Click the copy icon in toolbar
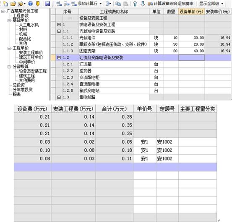 coord(118,4)
